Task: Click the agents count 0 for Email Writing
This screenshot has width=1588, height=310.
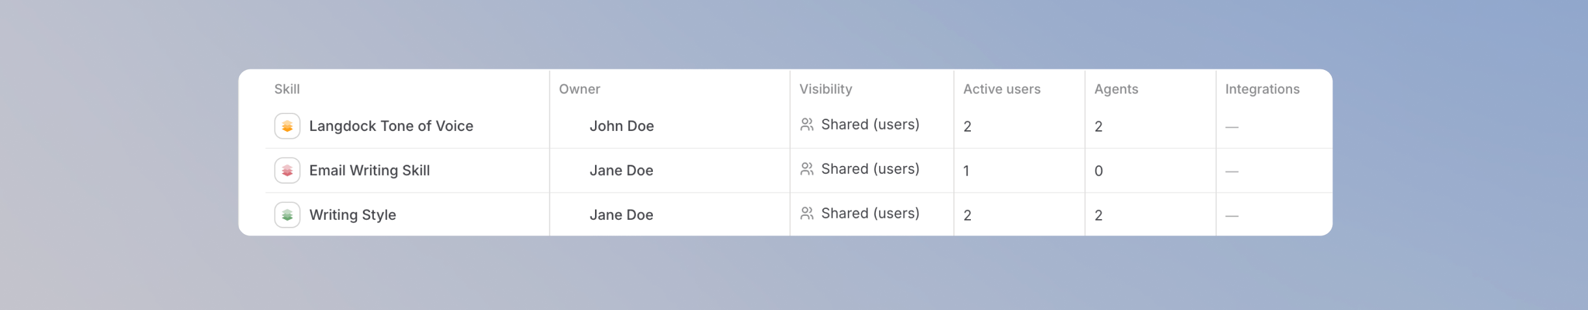Action: [1098, 171]
